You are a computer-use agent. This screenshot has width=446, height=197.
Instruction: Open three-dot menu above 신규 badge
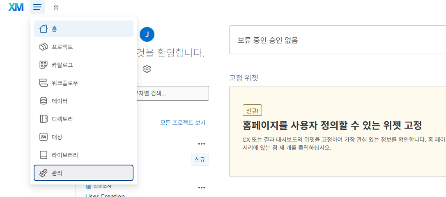coord(202,144)
